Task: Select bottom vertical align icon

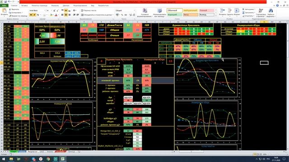Action: (x=69, y=11)
